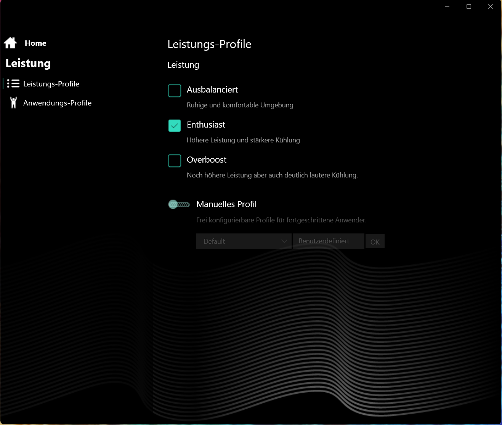Click the chevron arrow of Default combo box
Screen dimensions: 502x425
[x=284, y=241]
